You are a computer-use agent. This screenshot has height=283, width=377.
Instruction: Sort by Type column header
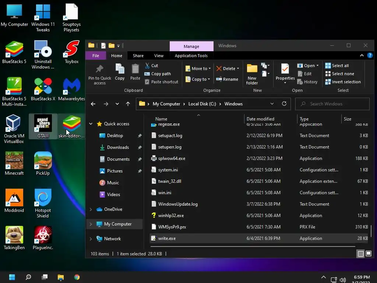coord(304,119)
